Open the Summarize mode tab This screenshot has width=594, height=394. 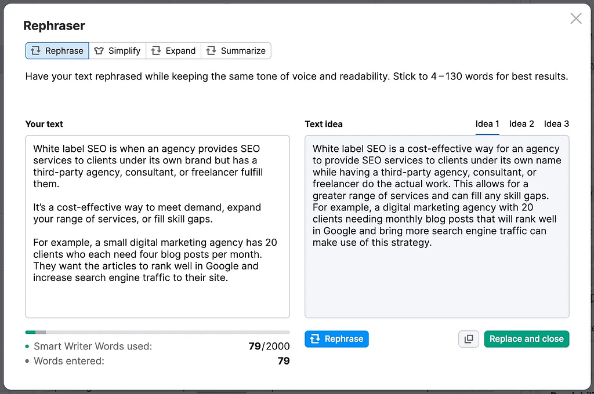coord(237,51)
